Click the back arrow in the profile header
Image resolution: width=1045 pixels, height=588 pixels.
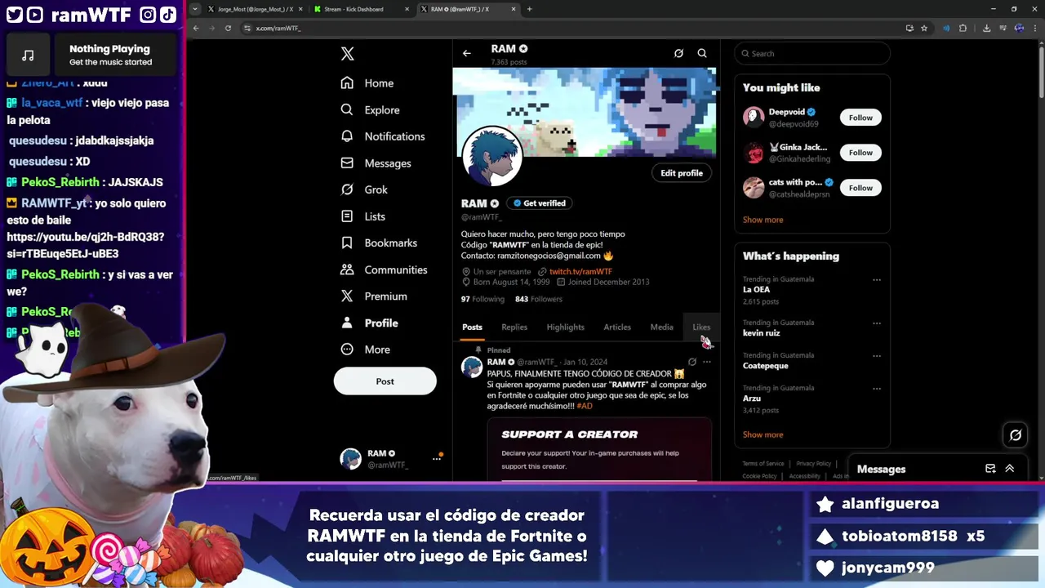[x=467, y=53]
